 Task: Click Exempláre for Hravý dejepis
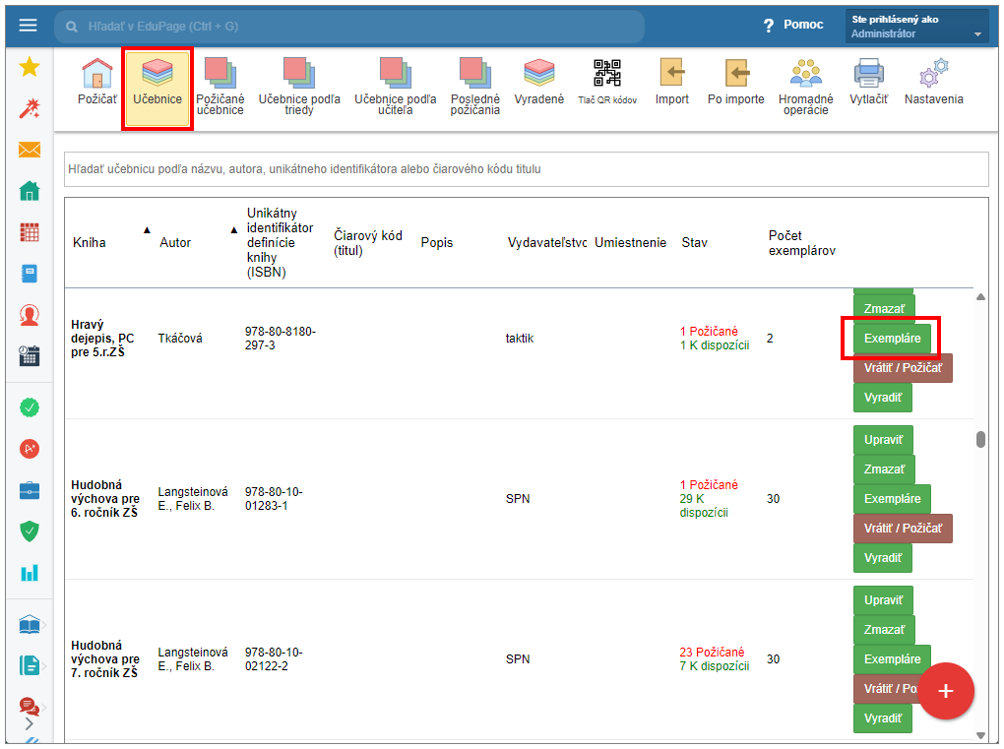coord(892,339)
